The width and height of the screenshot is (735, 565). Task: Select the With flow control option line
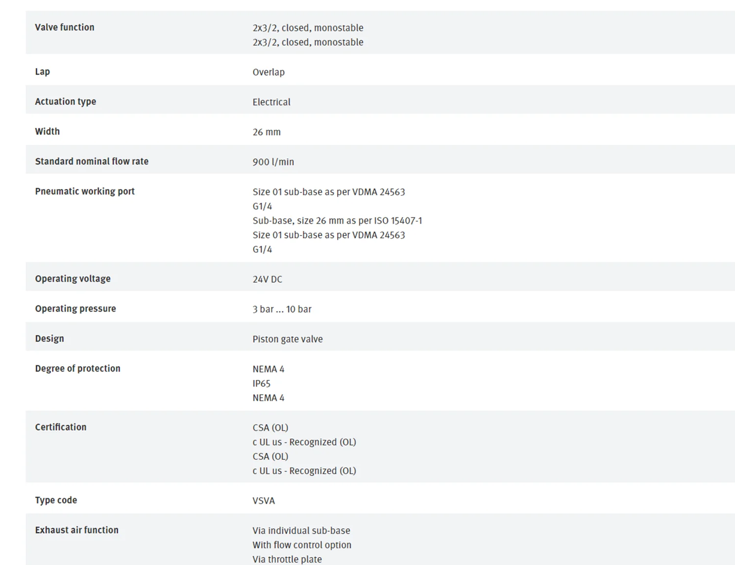tap(302, 545)
